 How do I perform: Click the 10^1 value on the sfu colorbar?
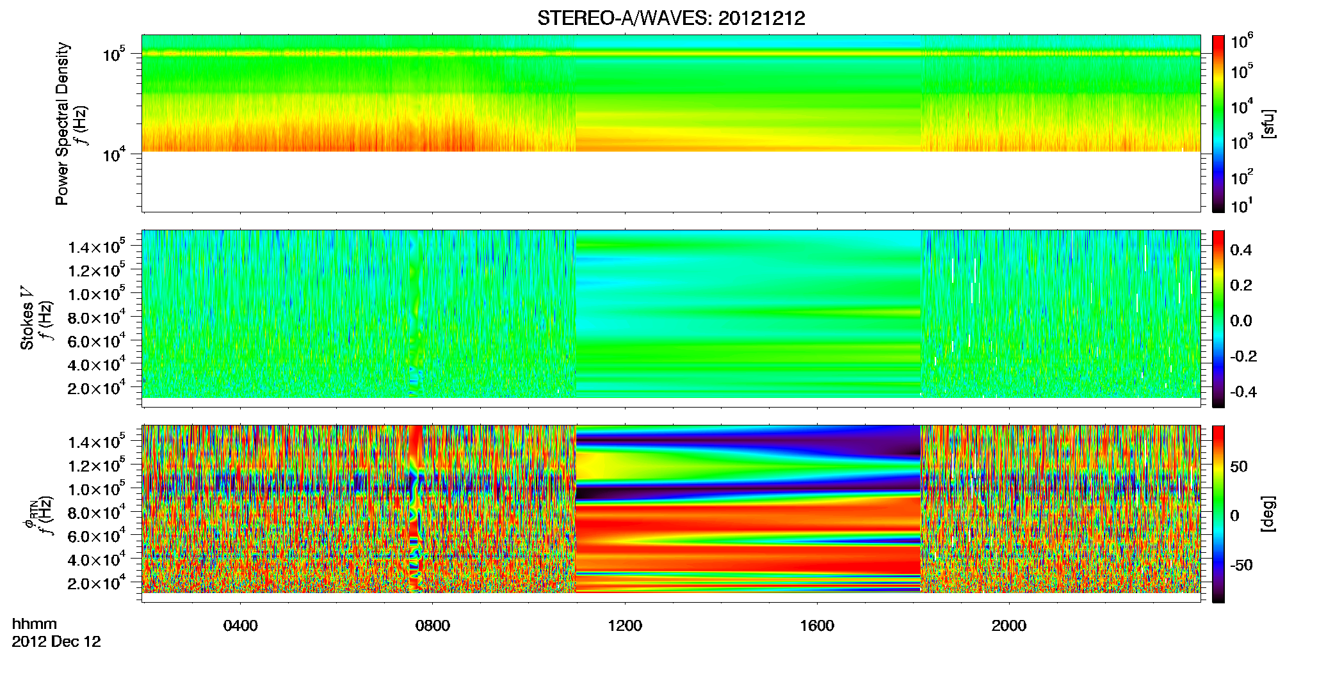(1241, 206)
